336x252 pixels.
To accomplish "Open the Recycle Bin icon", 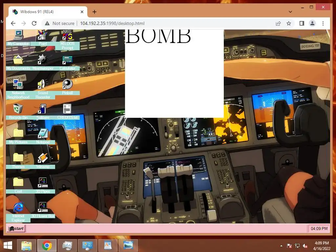I will 18,109.
